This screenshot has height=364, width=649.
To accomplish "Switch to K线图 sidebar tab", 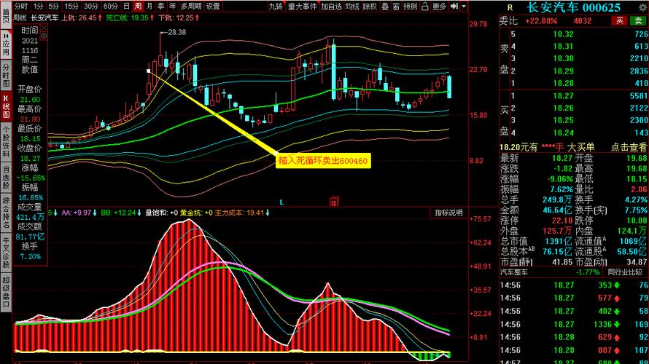I will pyautogui.click(x=6, y=106).
